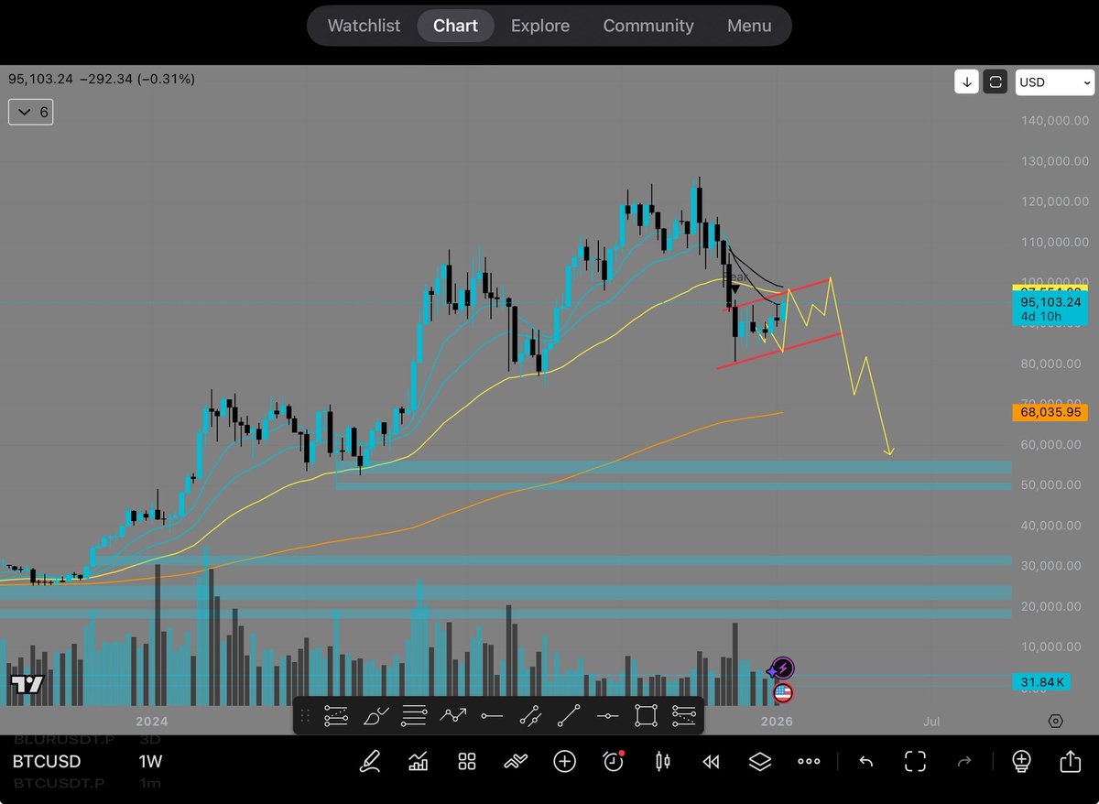Open the Community tab

[647, 26]
